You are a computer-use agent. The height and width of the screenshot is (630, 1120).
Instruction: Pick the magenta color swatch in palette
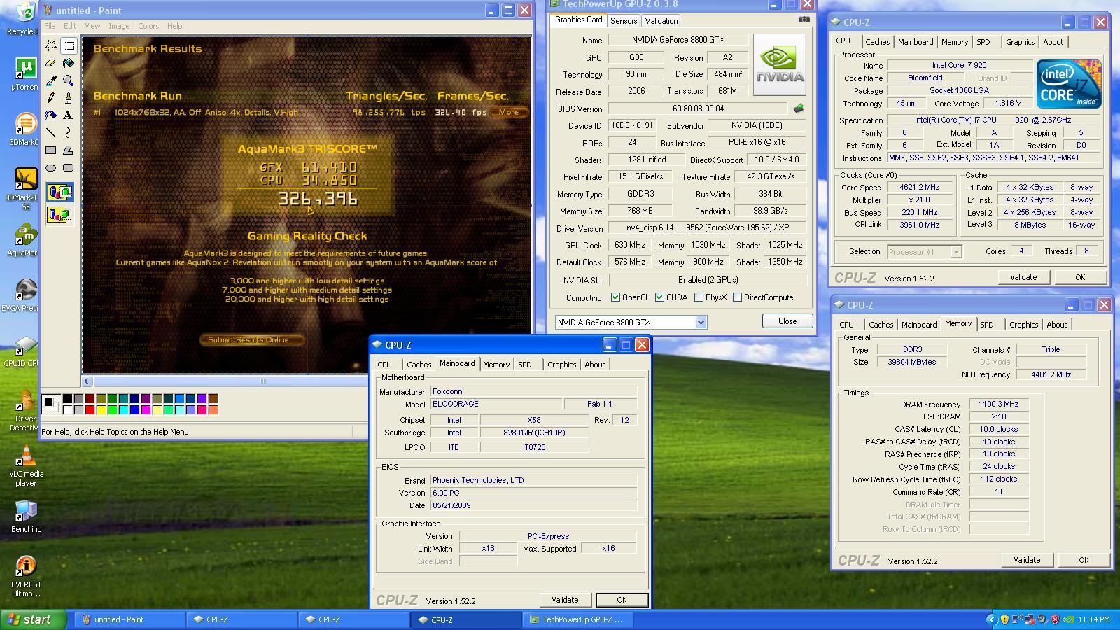click(146, 410)
